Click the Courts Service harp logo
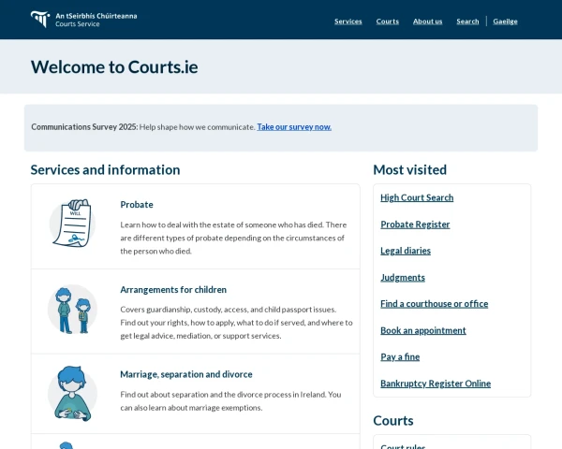562x449 pixels. [x=39, y=20]
